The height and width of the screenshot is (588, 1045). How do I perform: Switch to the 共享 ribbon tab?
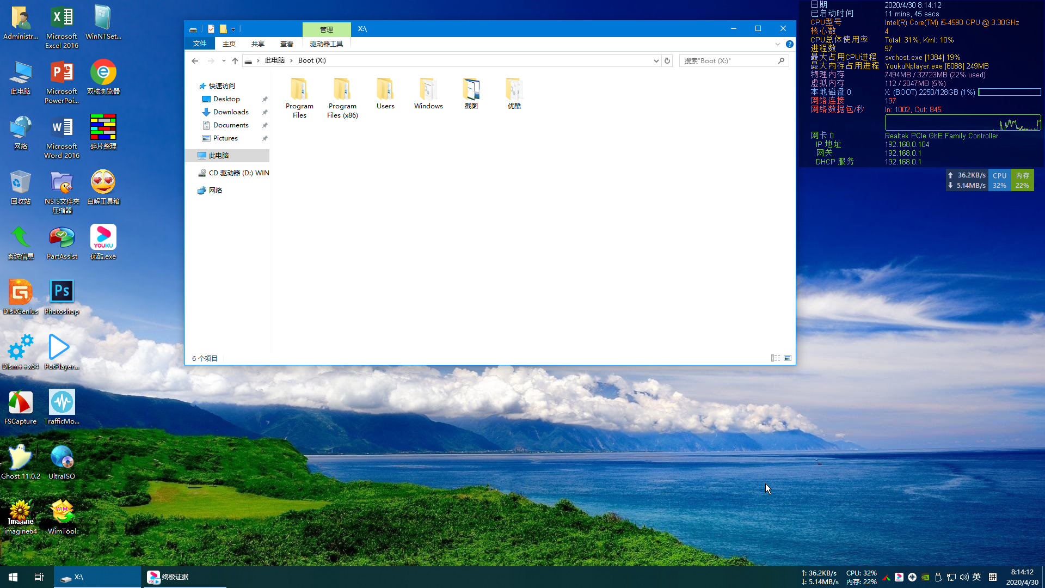pyautogui.click(x=258, y=44)
